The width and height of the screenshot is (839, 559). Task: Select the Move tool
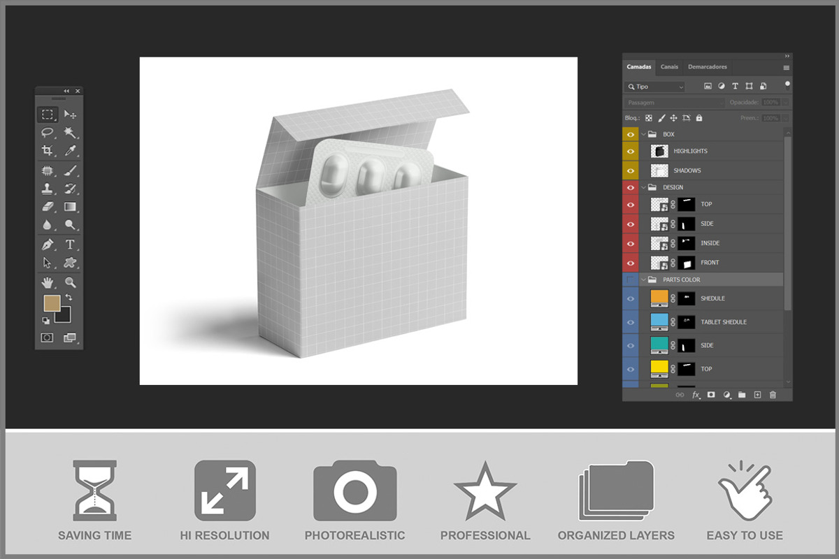(70, 115)
